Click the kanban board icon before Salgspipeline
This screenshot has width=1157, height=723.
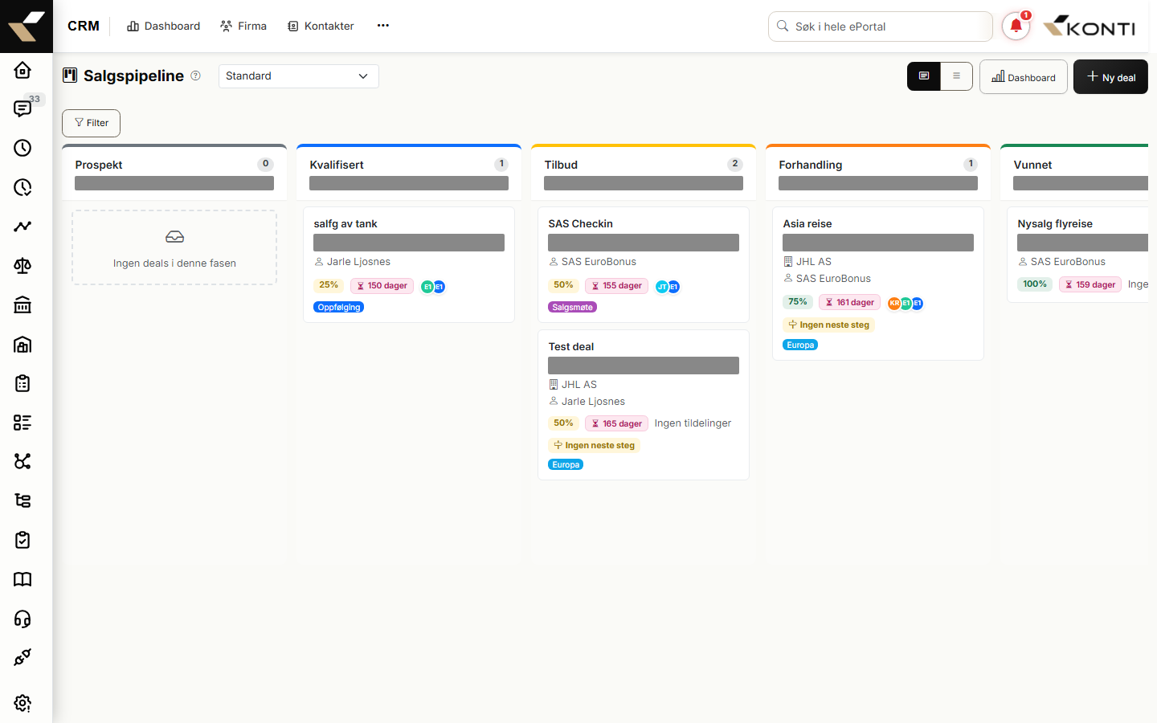pyautogui.click(x=70, y=76)
